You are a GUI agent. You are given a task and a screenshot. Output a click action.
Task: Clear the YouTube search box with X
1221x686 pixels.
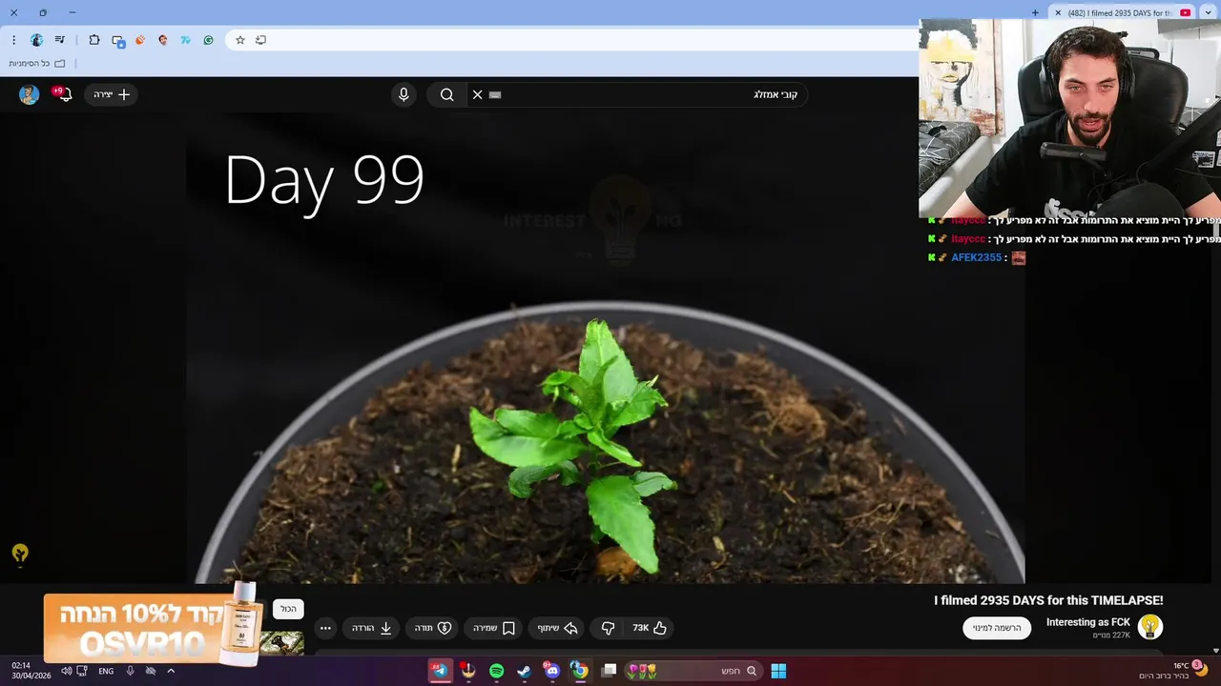pos(477,94)
